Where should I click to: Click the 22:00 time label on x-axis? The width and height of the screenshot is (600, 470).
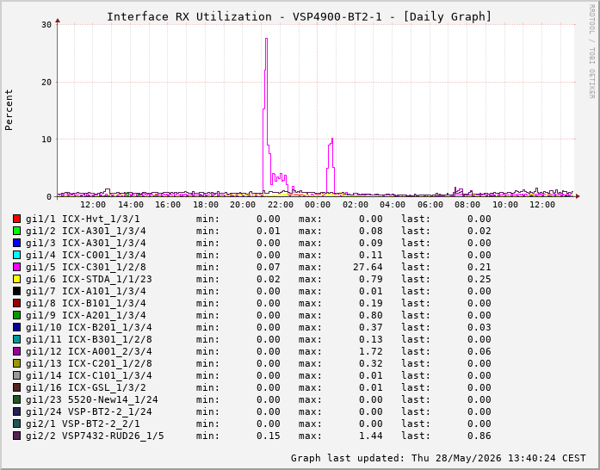tap(280, 205)
